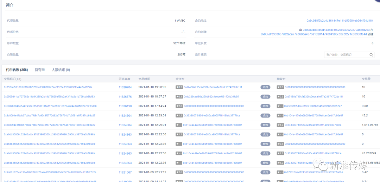
Task: Open transaction 0x052caf521601dff07dfe576fde7320609e...
Action: (x=48, y=87)
